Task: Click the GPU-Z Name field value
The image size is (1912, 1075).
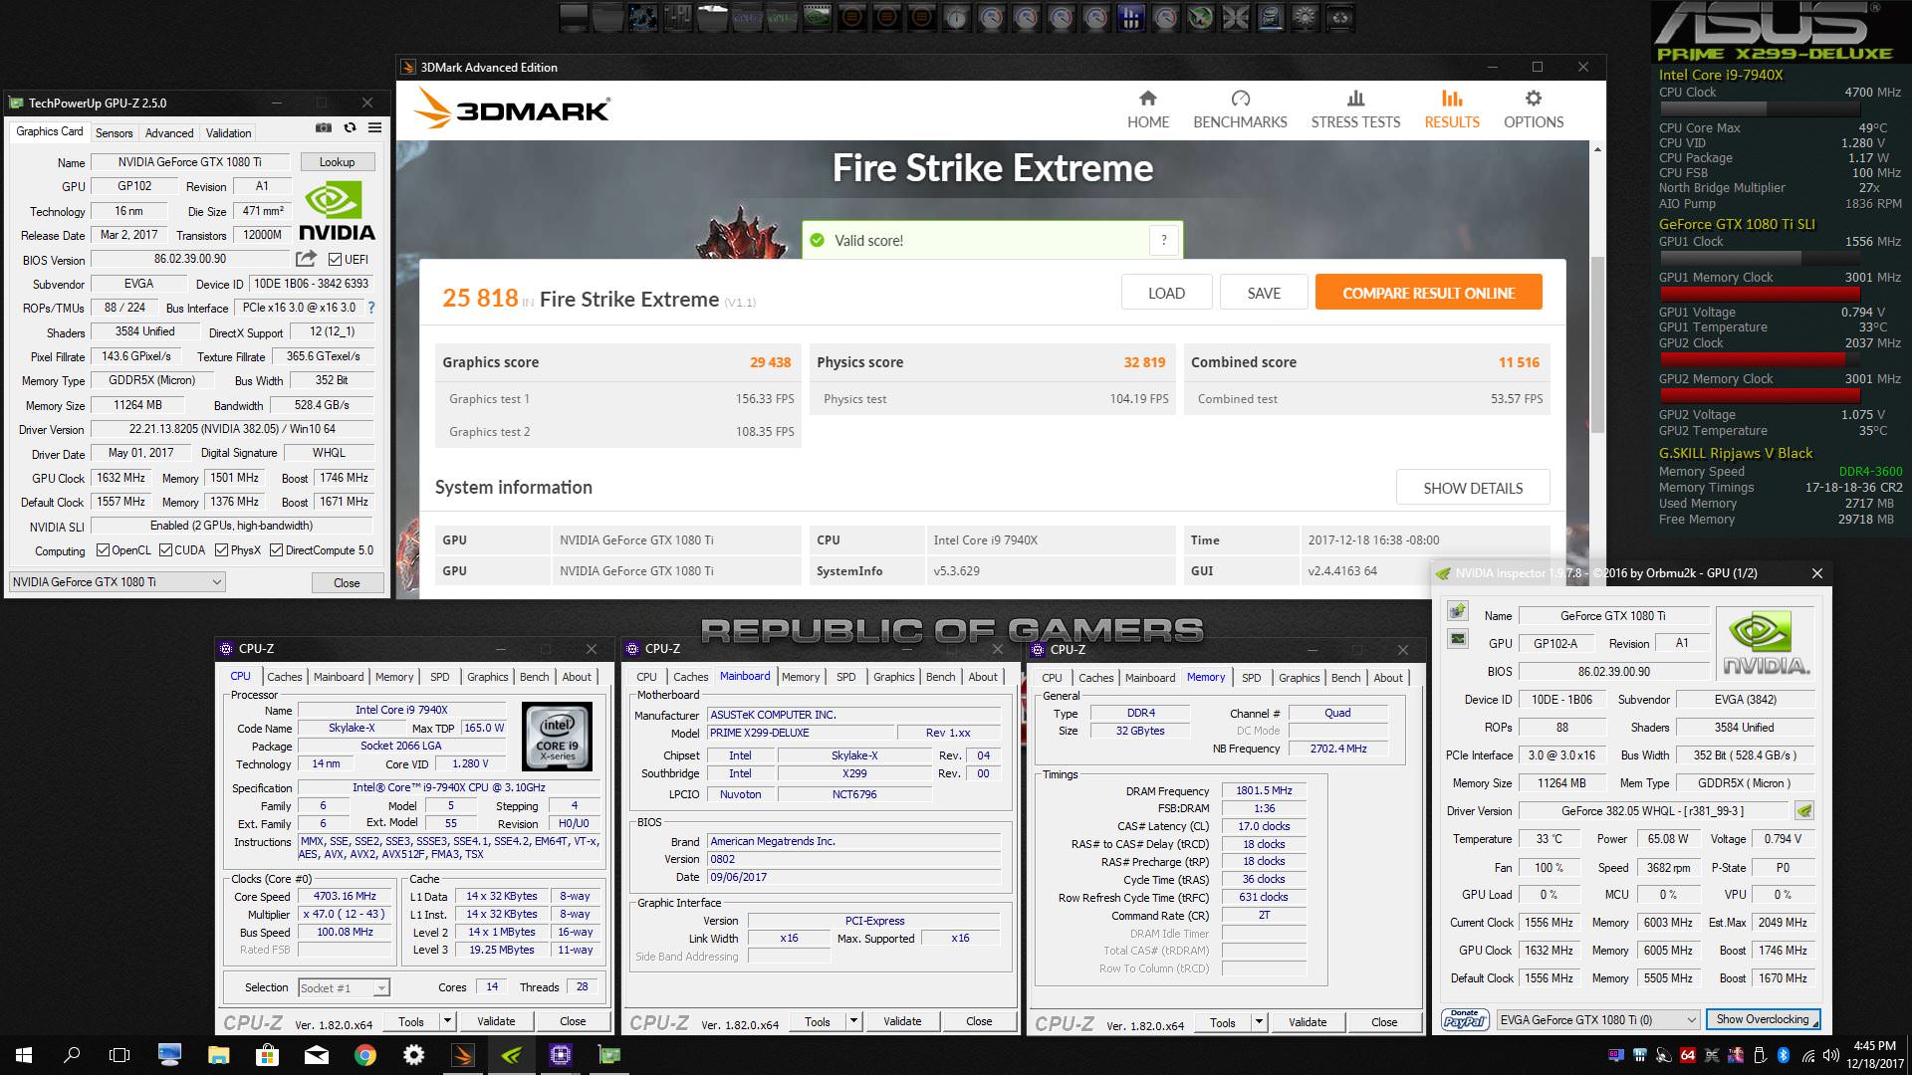Action: (189, 162)
